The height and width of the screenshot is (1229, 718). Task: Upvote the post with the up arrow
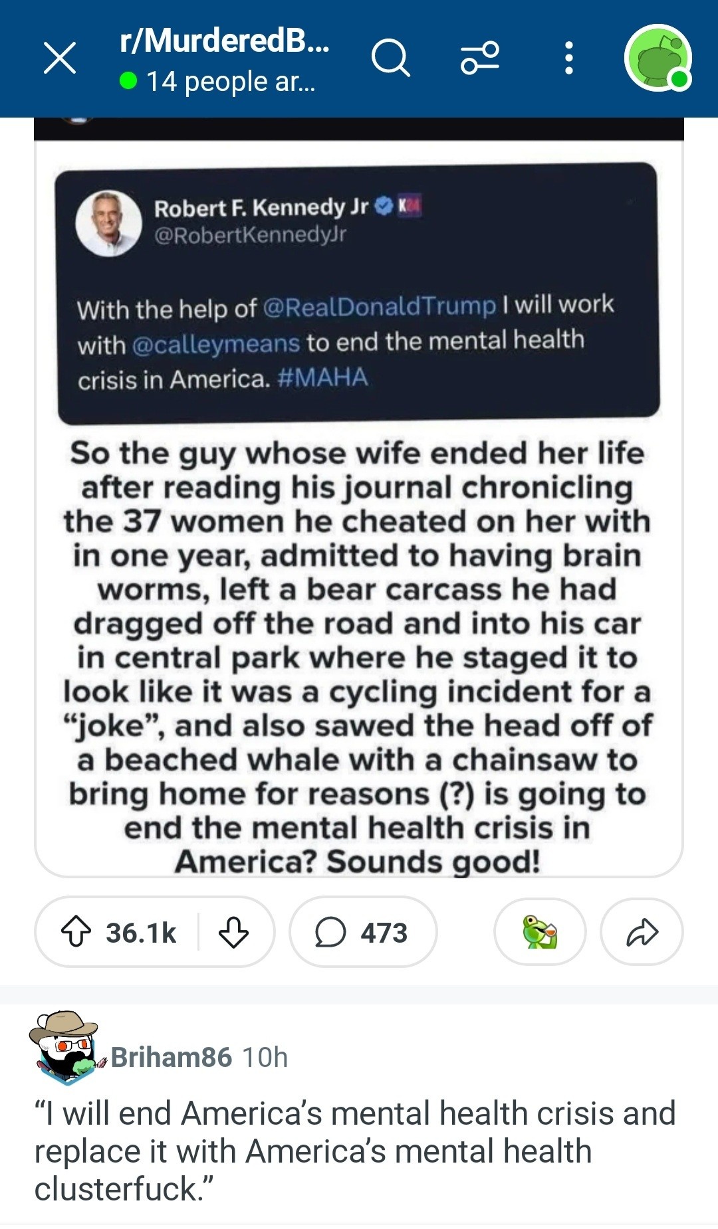76,932
